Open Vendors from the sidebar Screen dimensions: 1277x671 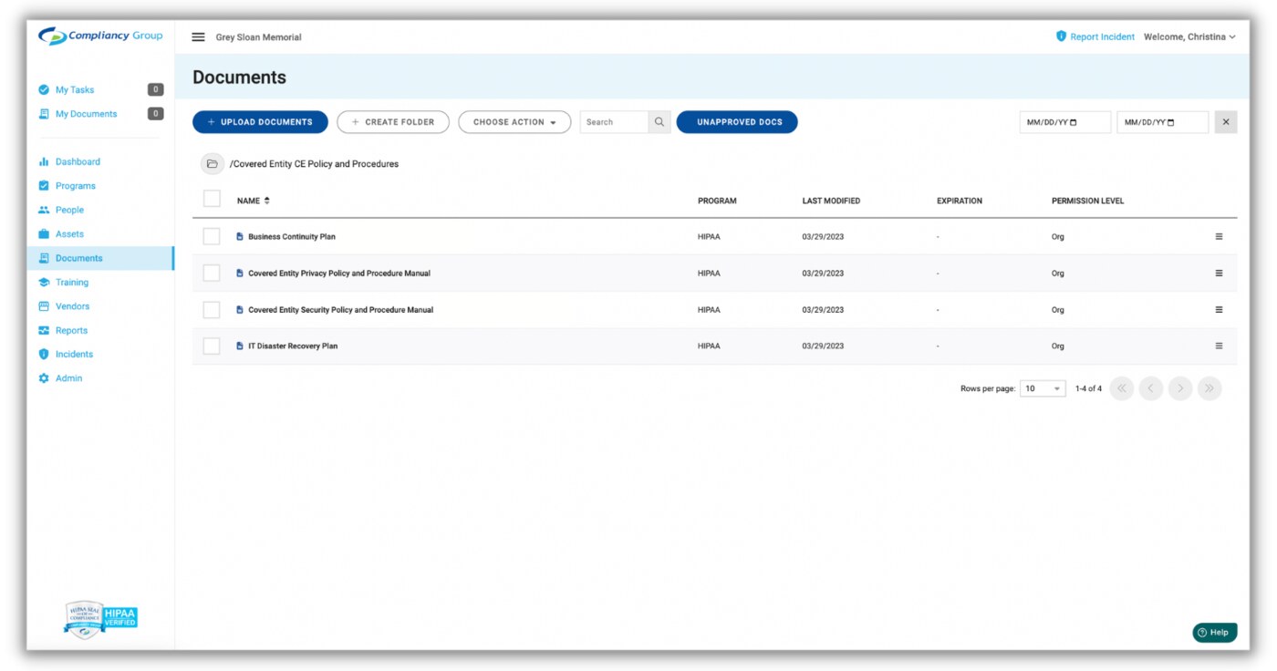click(72, 306)
